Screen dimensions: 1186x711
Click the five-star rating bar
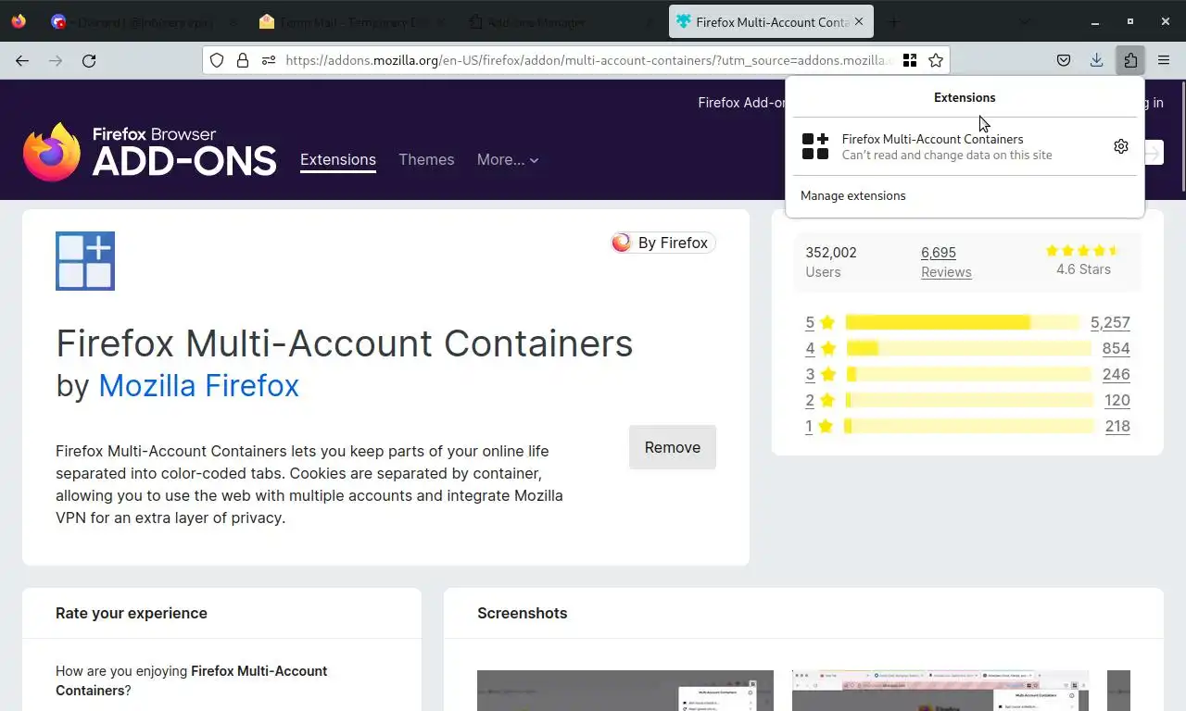[963, 322]
